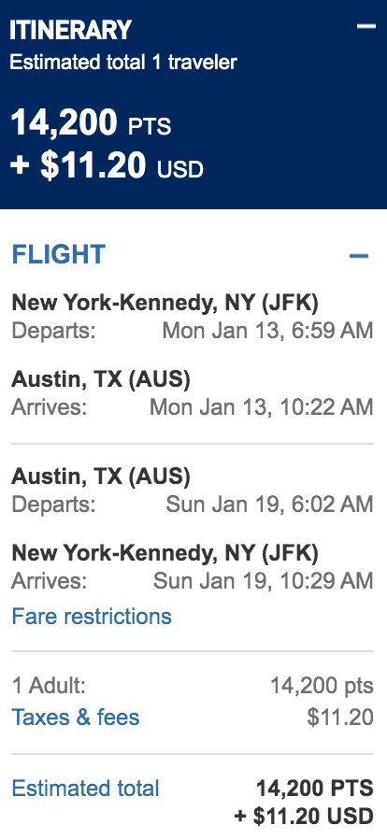Click the Mon Jan 13, 10:22 AM arrival time
The width and height of the screenshot is (387, 839).
pyautogui.click(x=261, y=407)
